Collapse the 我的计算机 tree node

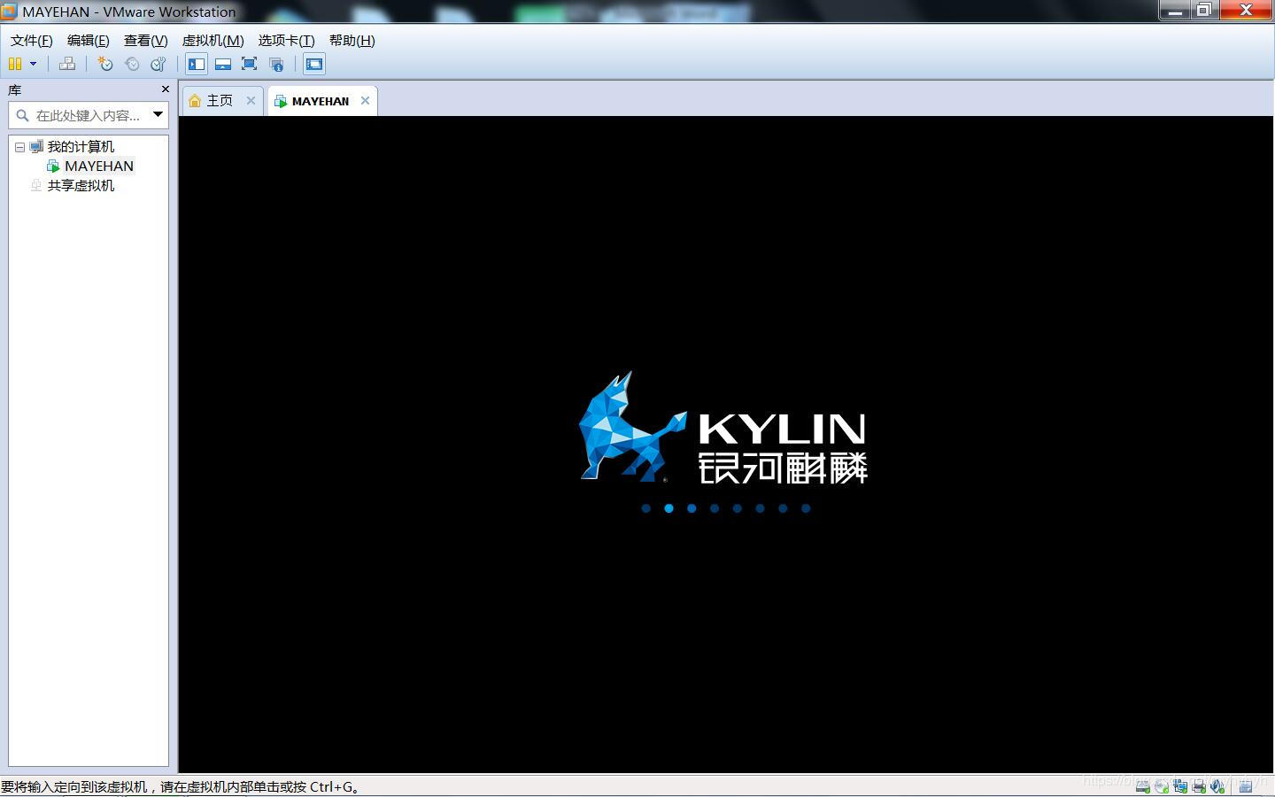tap(19, 146)
